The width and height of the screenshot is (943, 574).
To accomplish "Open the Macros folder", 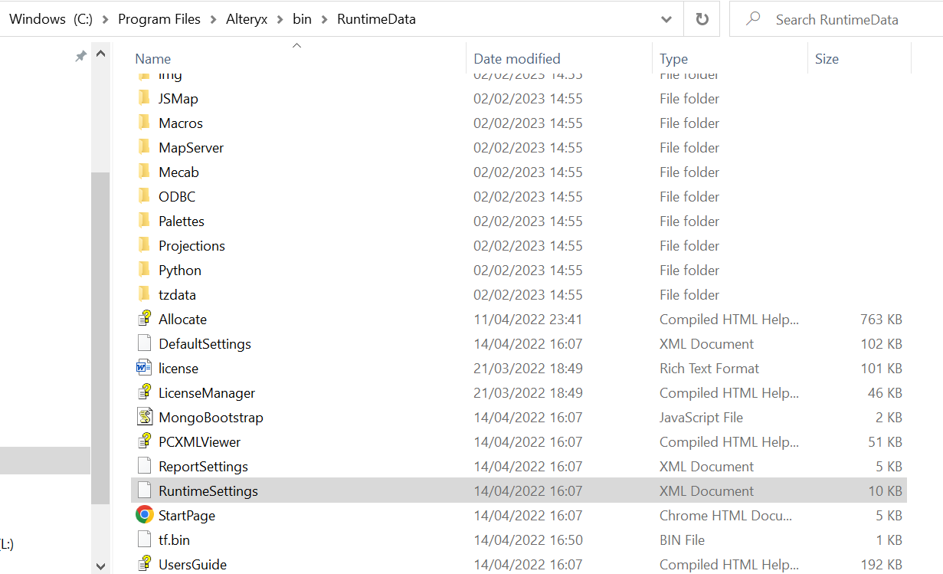I will pyautogui.click(x=182, y=123).
